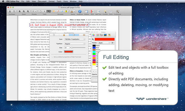Add a color with the plus button
185x111 pixels.
tap(94, 72)
